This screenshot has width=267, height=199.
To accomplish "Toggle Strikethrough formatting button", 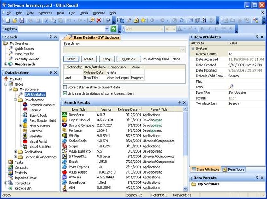I will [230, 29].
